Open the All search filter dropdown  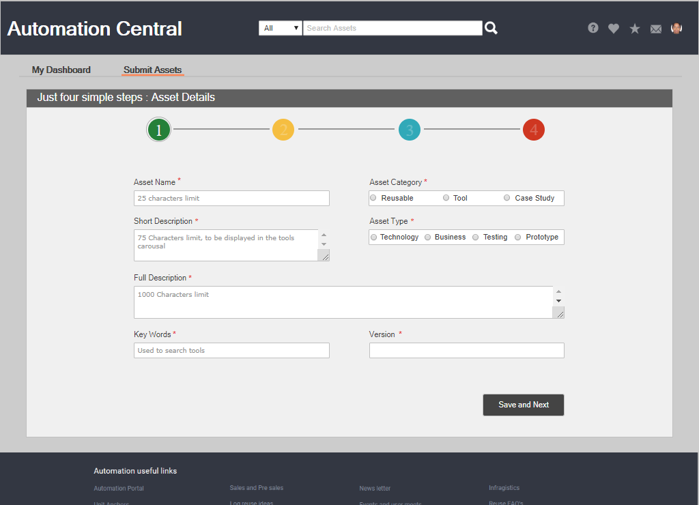pyautogui.click(x=281, y=28)
